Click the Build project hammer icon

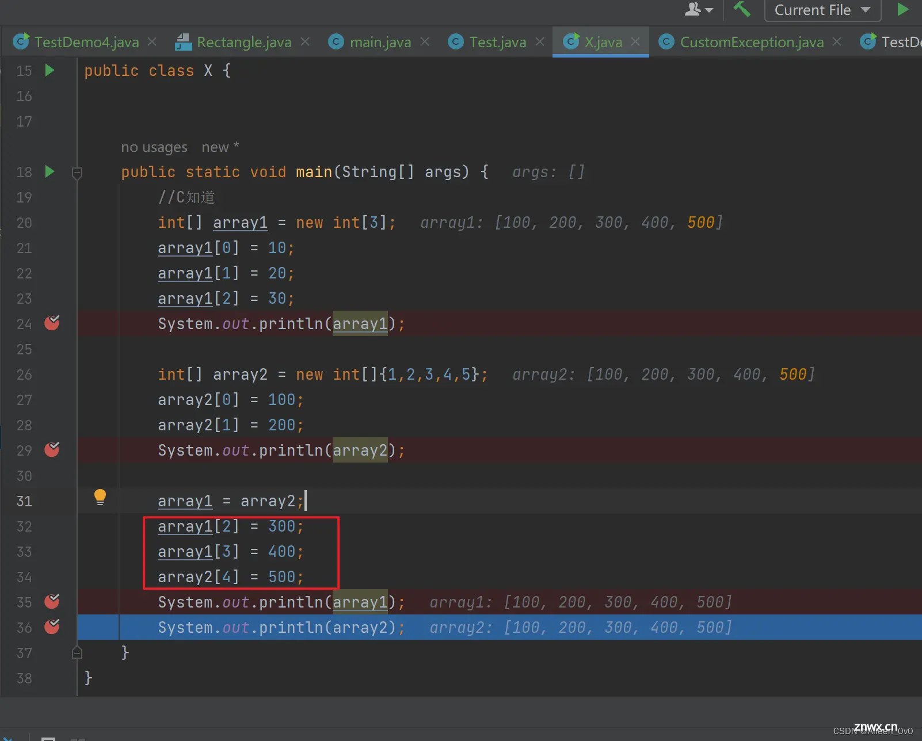point(741,9)
